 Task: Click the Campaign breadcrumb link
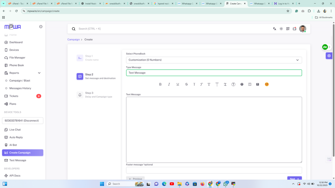click(73, 40)
